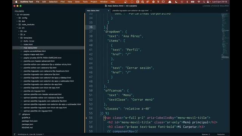Close the mas-datos.html tab

[x=109, y=11]
